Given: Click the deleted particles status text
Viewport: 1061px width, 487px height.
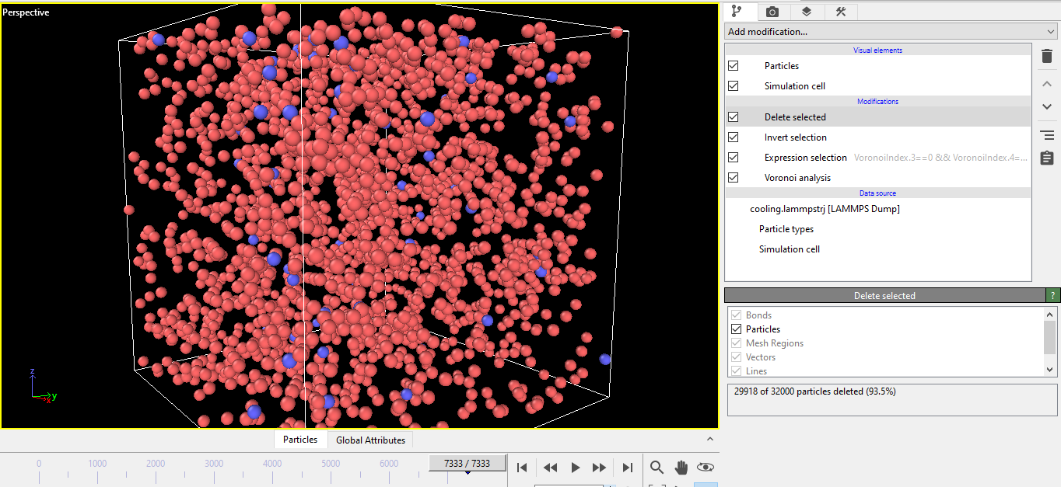Looking at the screenshot, I should pyautogui.click(x=814, y=391).
